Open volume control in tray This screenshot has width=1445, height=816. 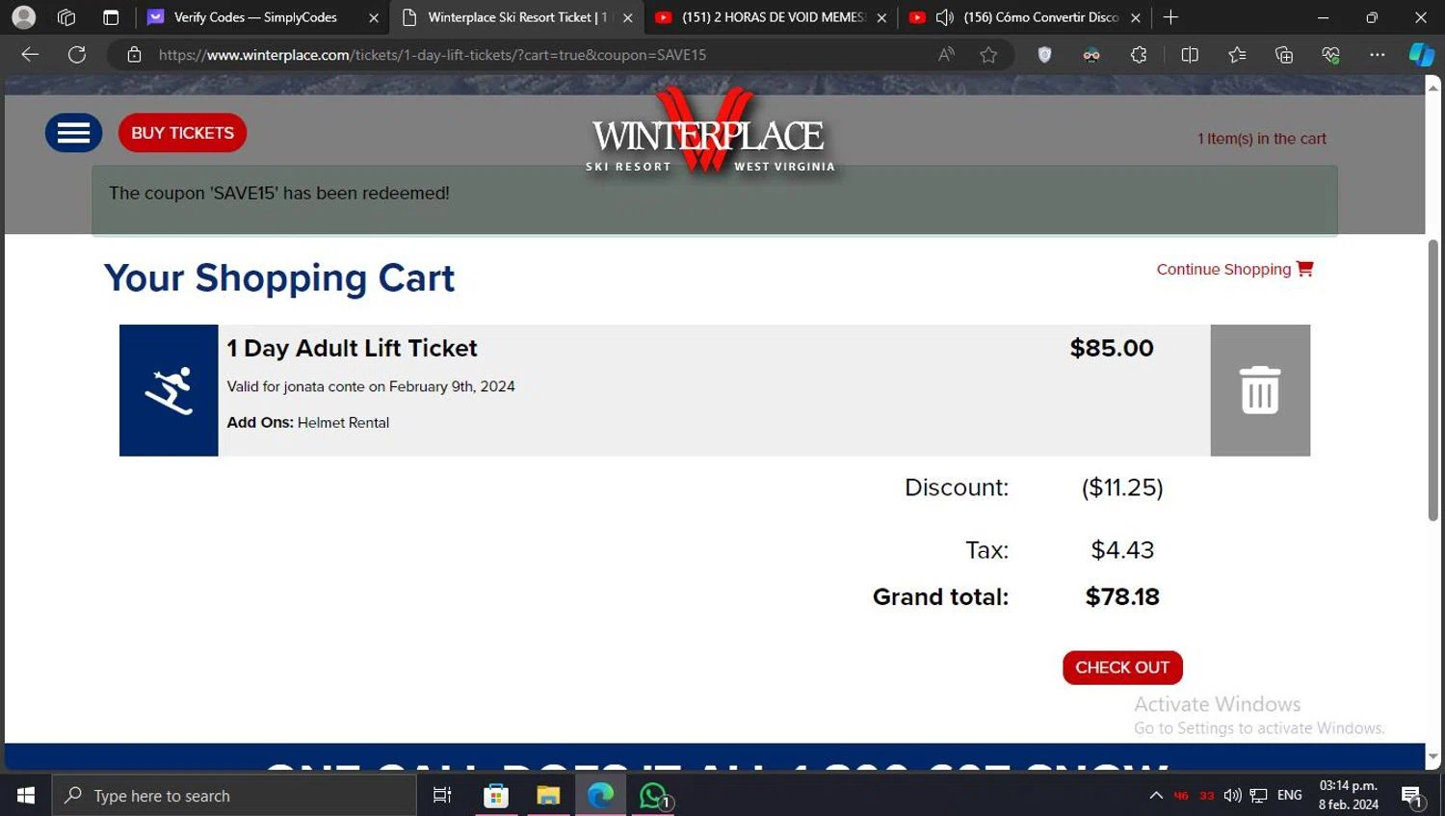click(x=1232, y=796)
